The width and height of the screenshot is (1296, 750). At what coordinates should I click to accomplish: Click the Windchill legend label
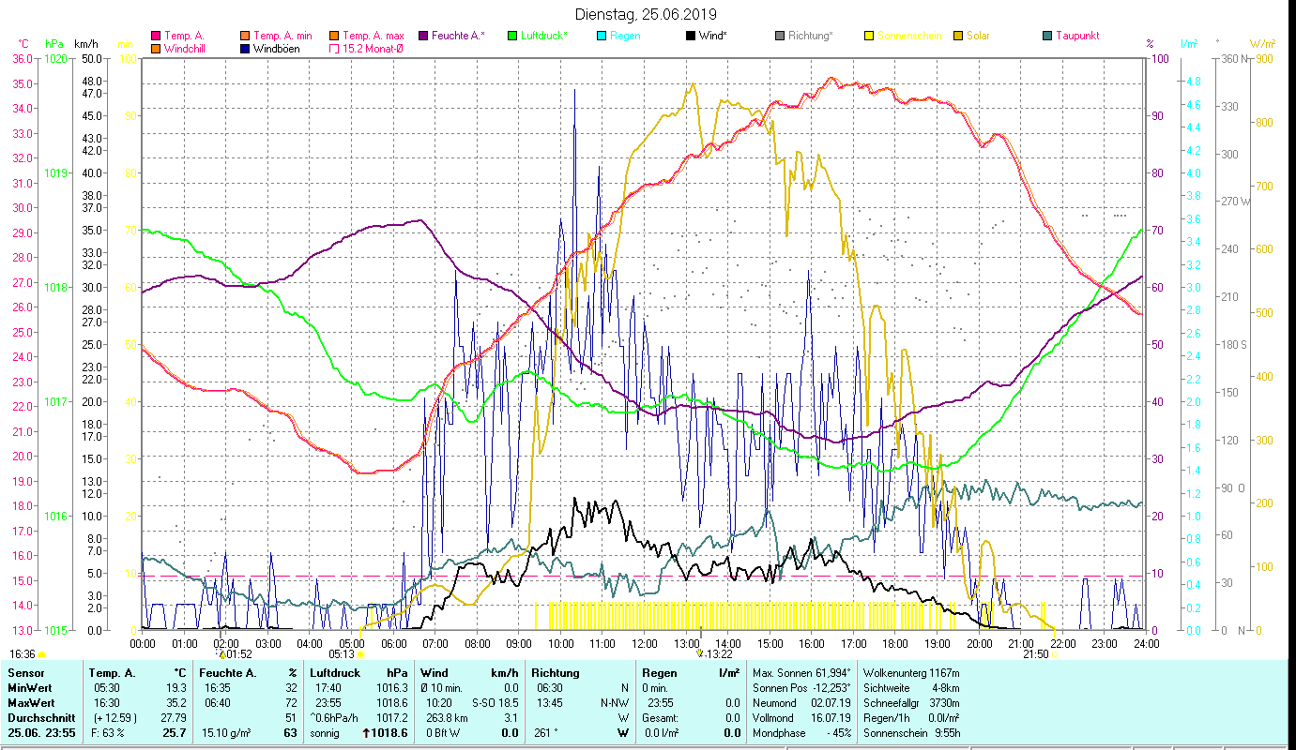pos(187,49)
